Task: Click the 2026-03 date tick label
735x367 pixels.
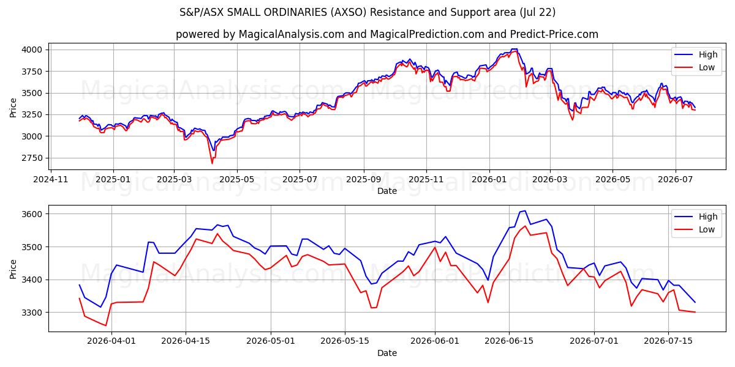Action: (549, 179)
